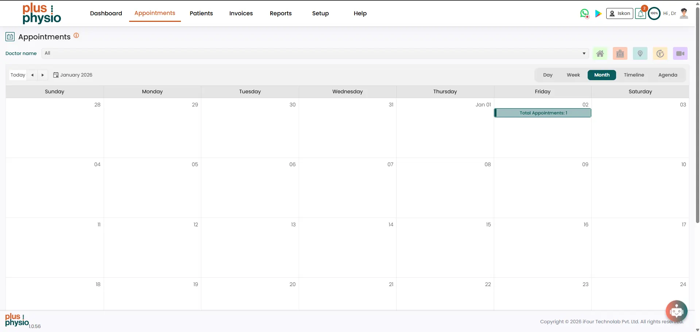Switch calendar to Week view
Image resolution: width=700 pixels, height=332 pixels.
[573, 75]
